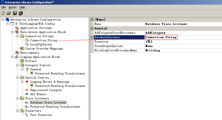Click the Enterprise Library Configuration root icon

point(7,19)
